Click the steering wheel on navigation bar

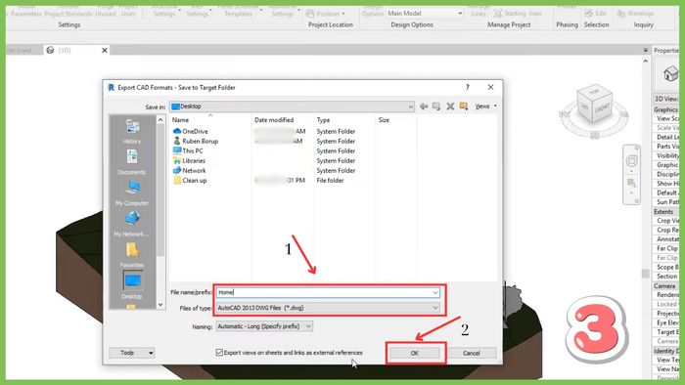[632, 161]
